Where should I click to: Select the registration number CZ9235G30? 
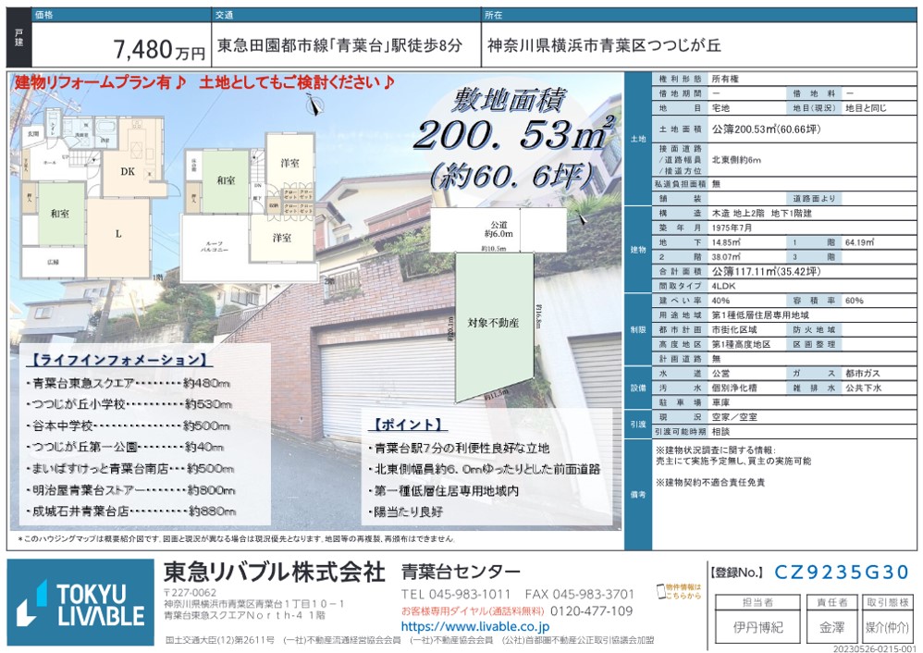point(842,573)
